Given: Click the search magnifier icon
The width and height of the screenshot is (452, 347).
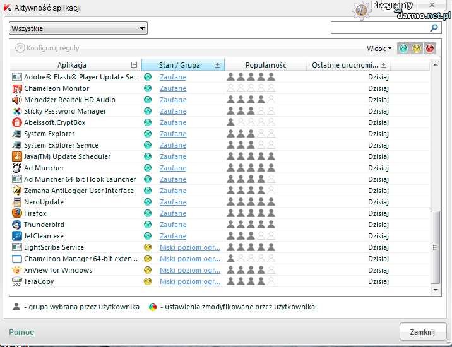Looking at the screenshot, I should pyautogui.click(x=434, y=28).
